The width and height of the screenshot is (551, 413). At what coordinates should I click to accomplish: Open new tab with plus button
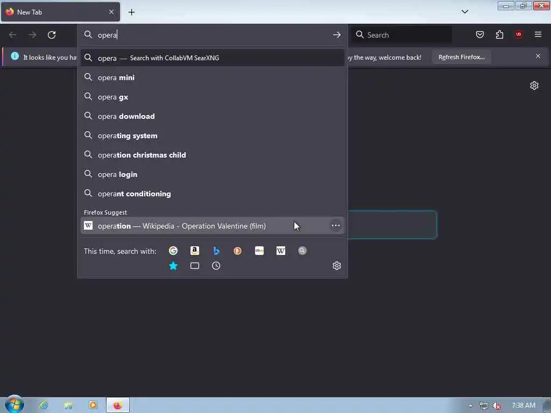pos(131,12)
